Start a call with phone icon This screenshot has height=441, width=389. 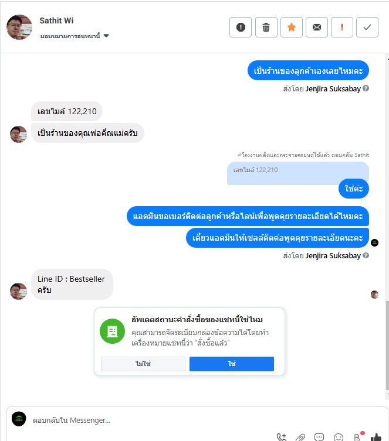282,437
